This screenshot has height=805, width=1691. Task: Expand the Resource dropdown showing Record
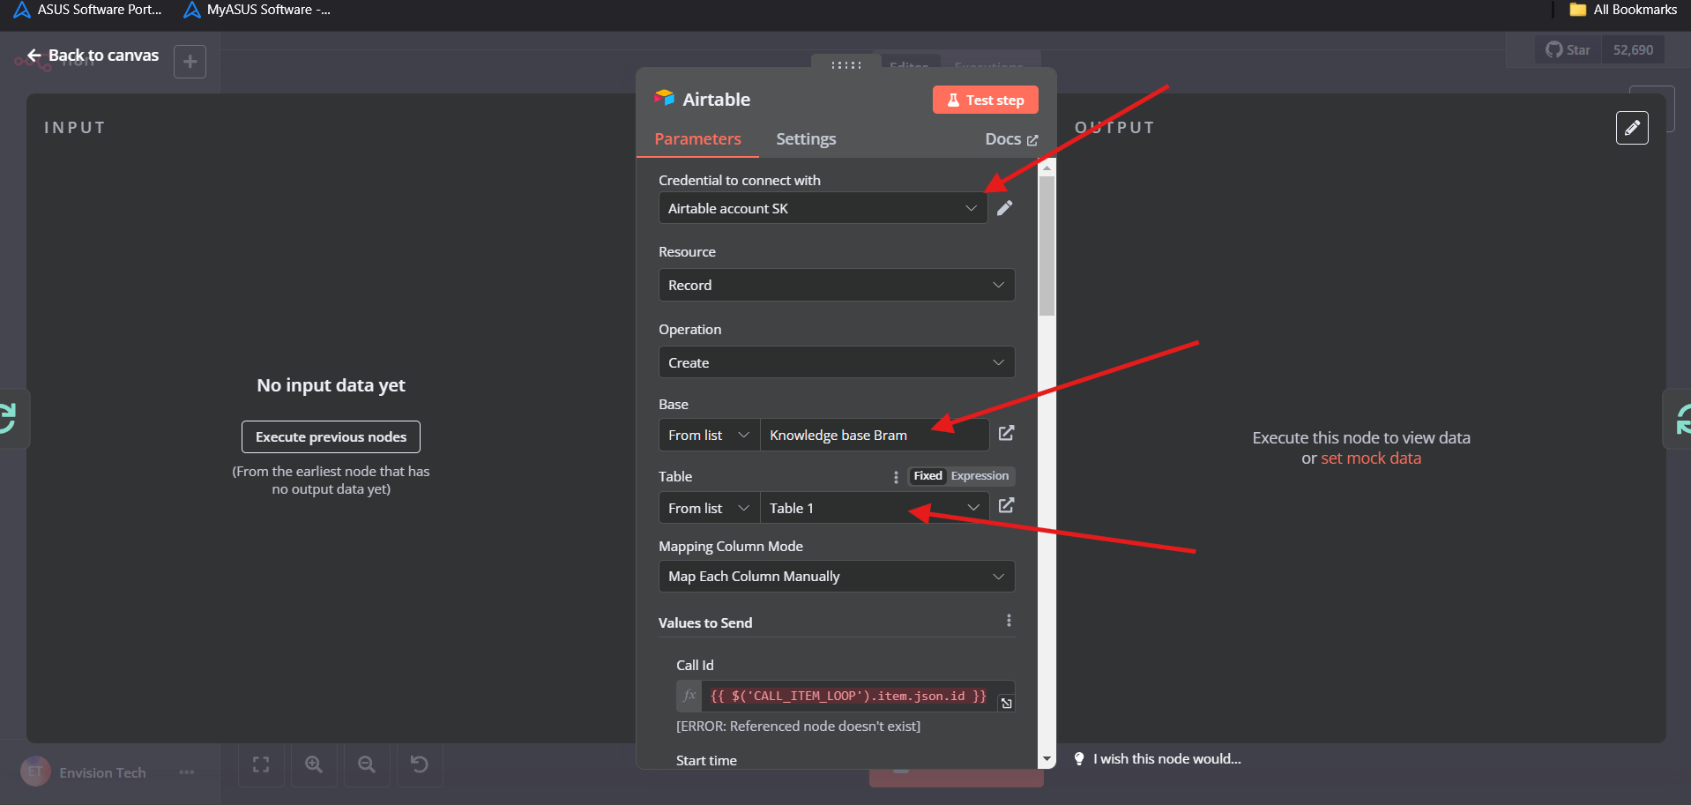tap(836, 286)
